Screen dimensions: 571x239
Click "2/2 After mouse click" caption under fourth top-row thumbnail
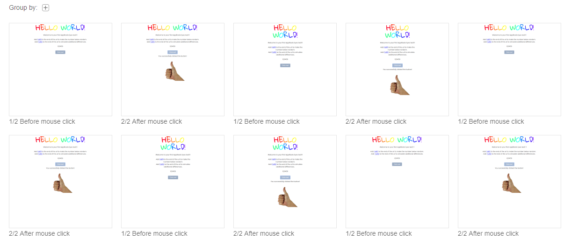click(x=376, y=121)
